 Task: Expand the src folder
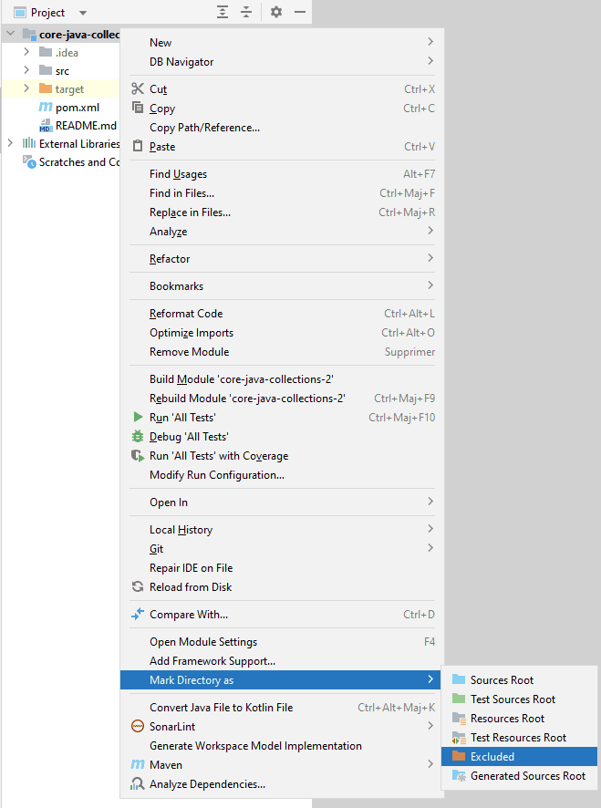(x=26, y=69)
